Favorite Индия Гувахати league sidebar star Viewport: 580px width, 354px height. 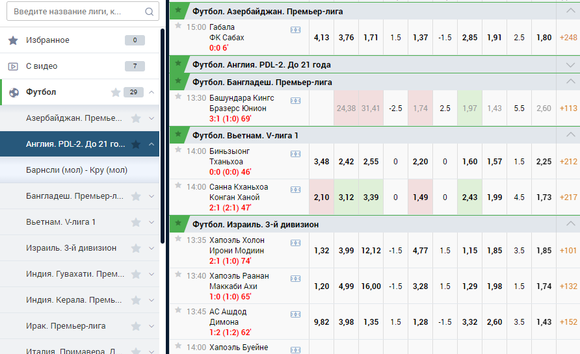tap(136, 274)
